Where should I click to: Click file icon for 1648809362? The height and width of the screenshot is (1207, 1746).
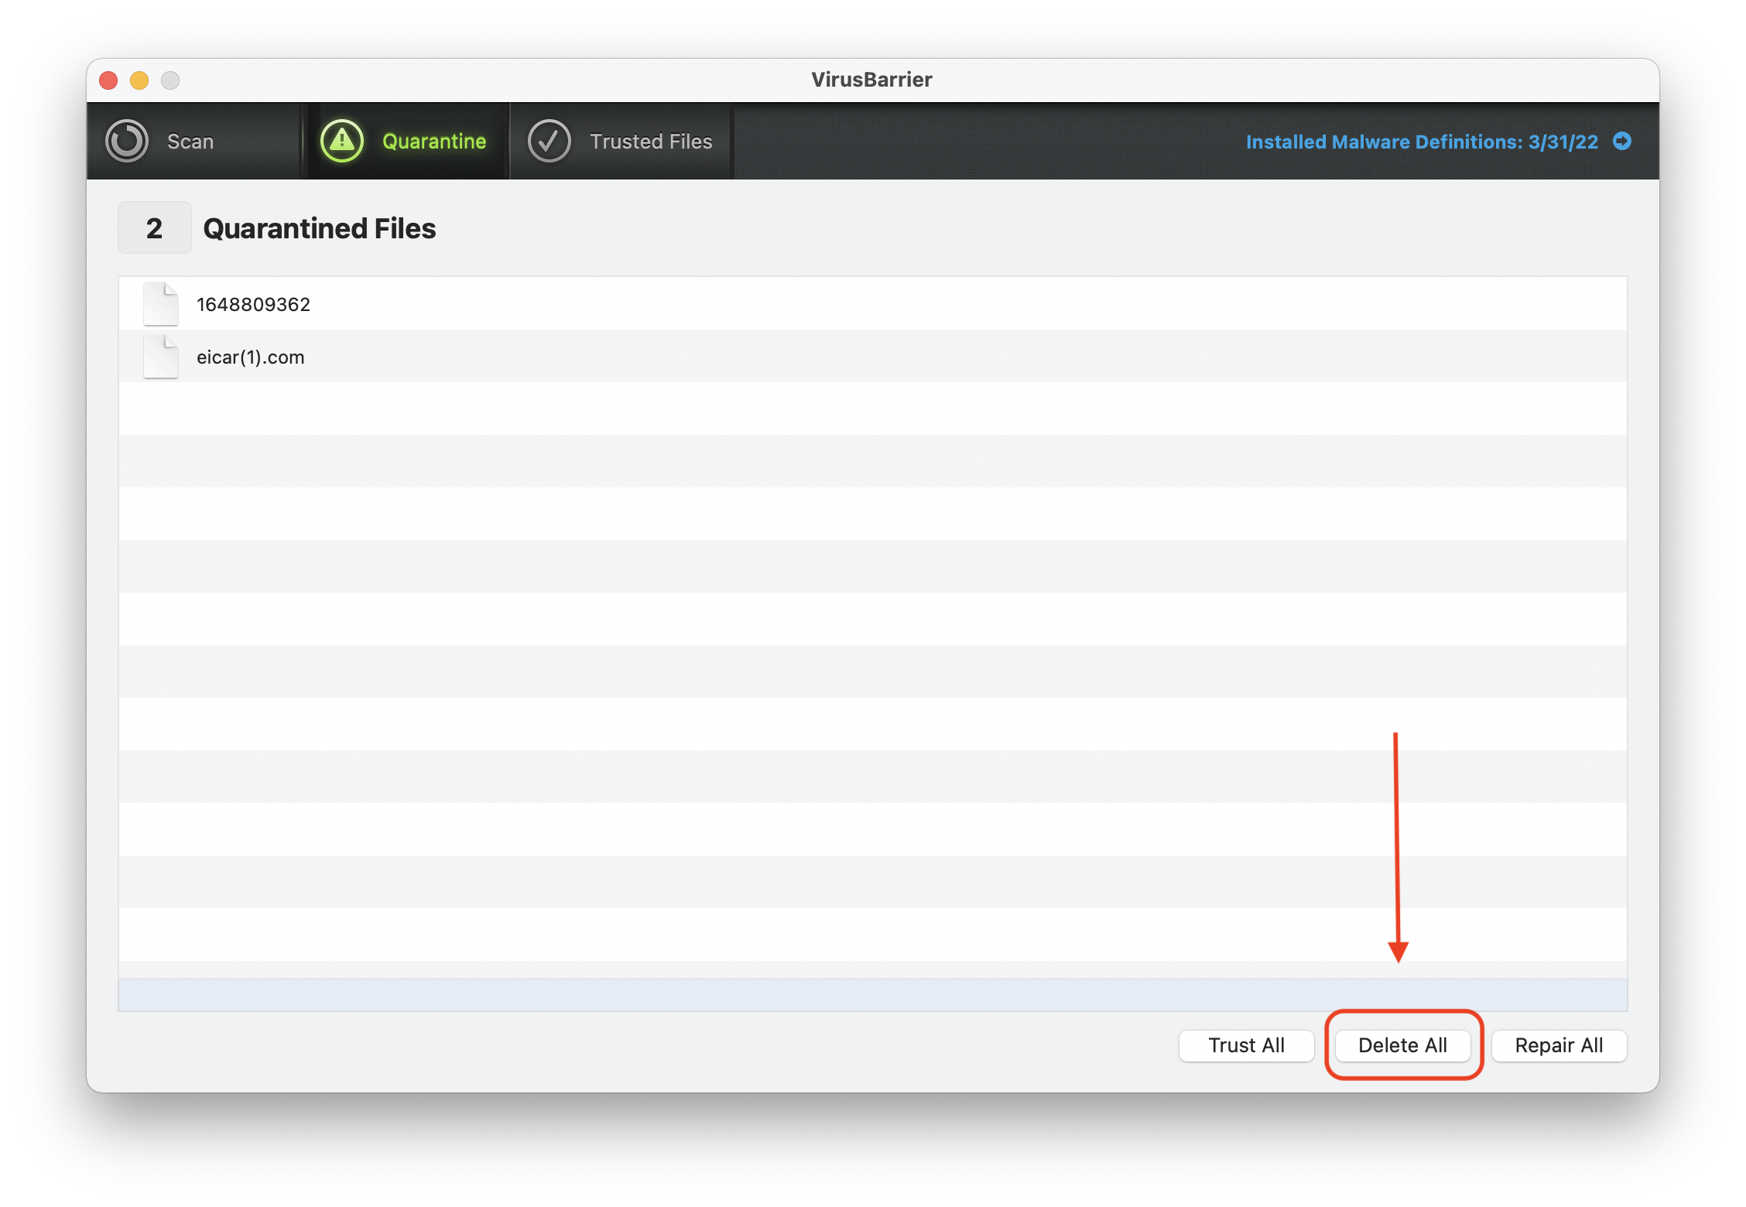coord(161,304)
